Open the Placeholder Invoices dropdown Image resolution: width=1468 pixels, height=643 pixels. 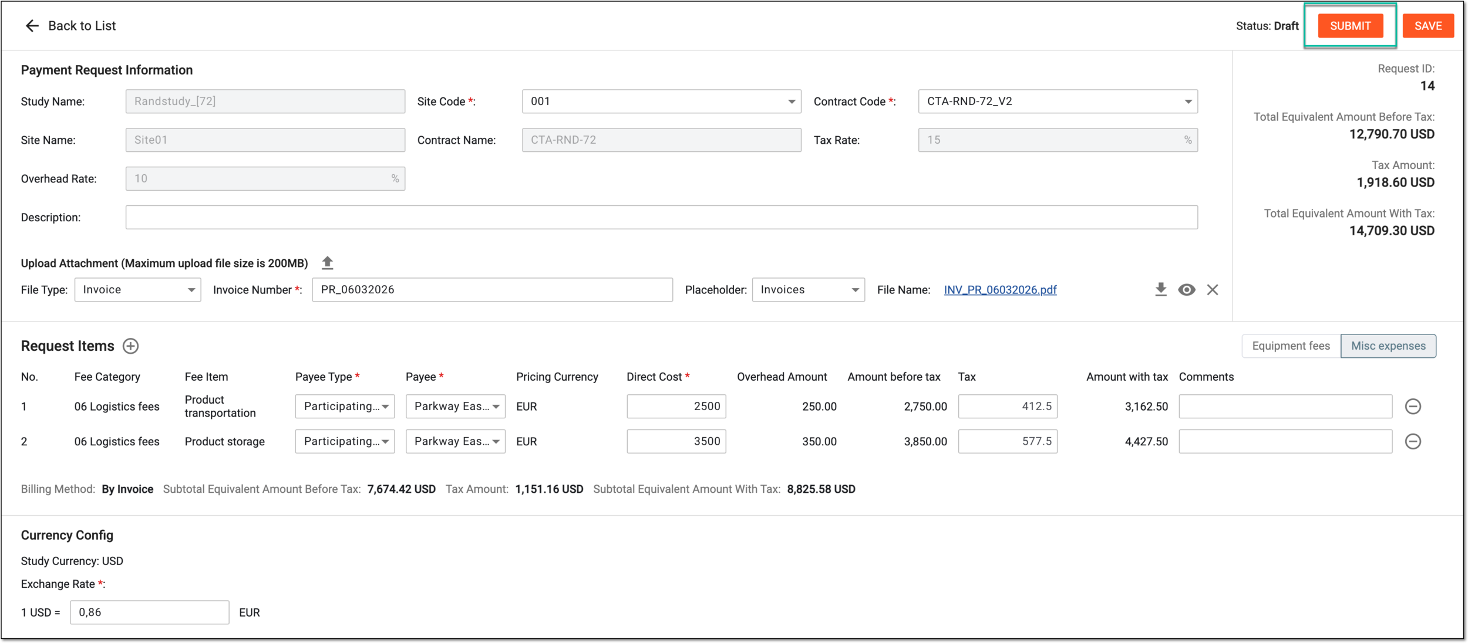point(809,290)
